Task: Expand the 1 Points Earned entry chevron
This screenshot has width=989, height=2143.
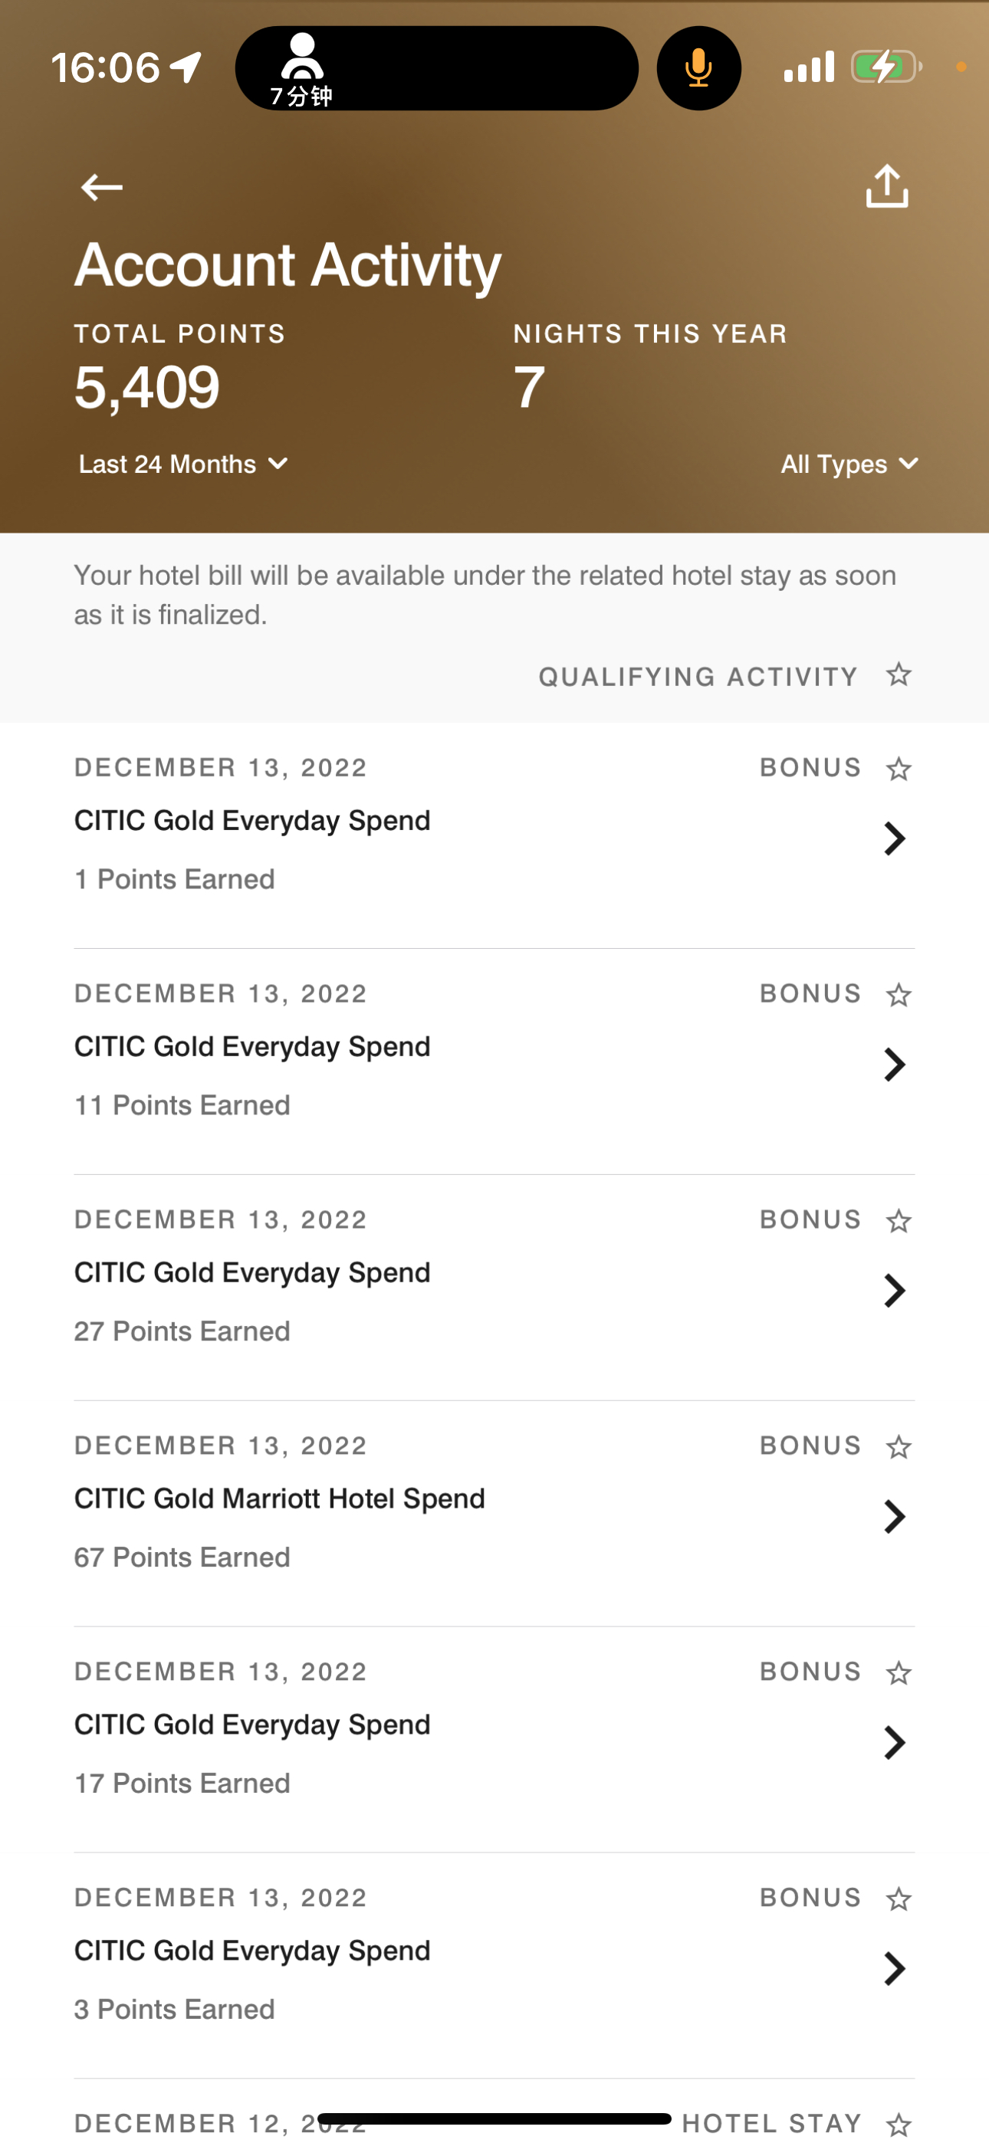Action: (894, 838)
